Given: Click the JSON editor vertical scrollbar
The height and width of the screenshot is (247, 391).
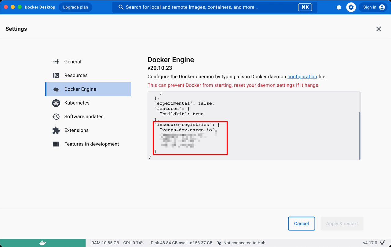Looking at the screenshot, I should click(x=360, y=136).
